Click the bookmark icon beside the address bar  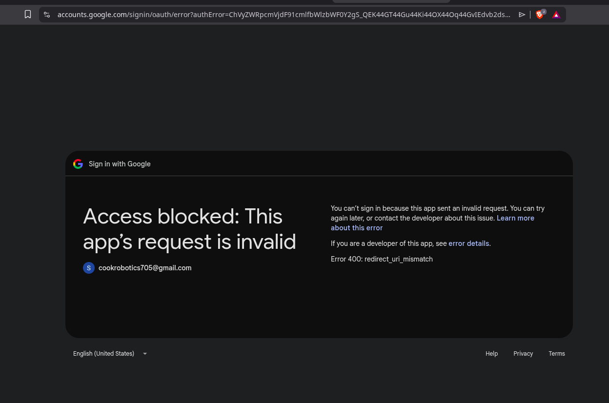point(28,15)
